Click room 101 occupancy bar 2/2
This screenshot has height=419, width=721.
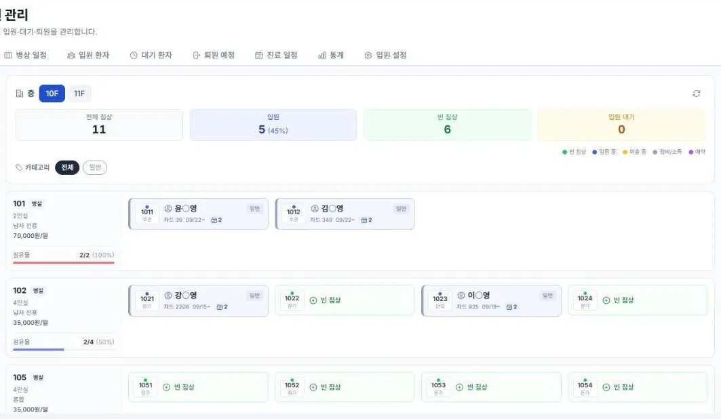coord(64,263)
